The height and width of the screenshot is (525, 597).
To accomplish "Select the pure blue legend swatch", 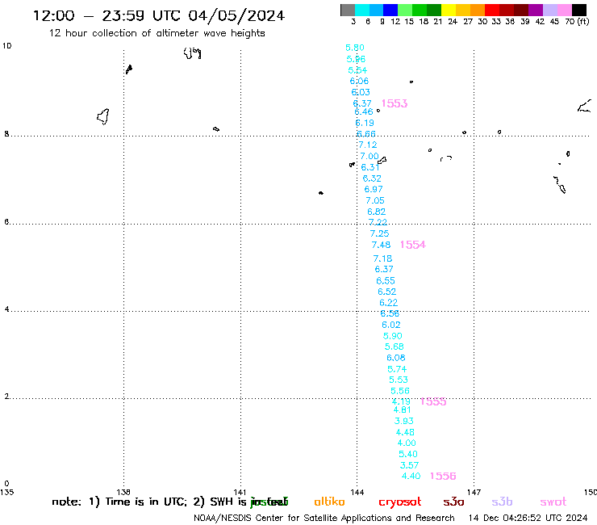I will (390, 10).
